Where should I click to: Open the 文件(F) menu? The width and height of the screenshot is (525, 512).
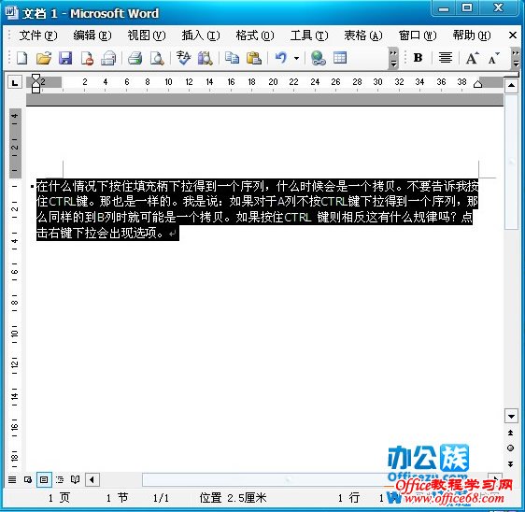pyautogui.click(x=38, y=36)
